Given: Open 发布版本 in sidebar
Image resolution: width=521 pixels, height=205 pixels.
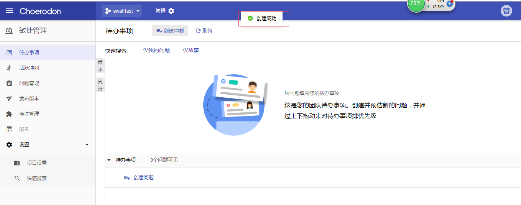Looking at the screenshot, I should (48, 98).
